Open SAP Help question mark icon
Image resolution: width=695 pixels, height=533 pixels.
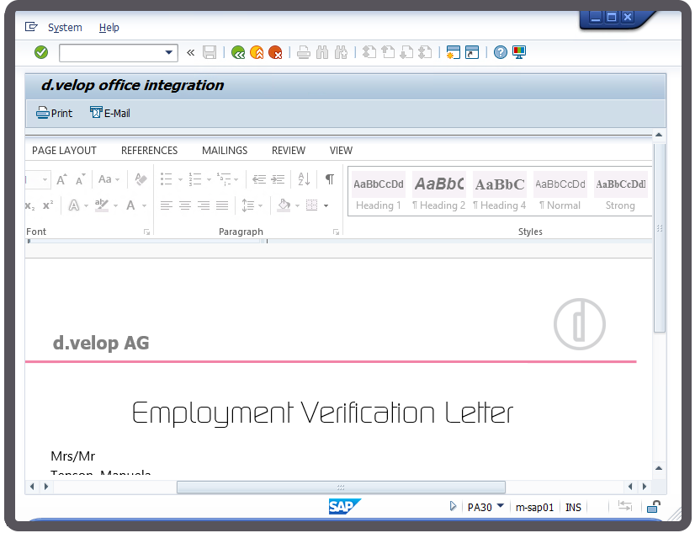[x=500, y=52]
